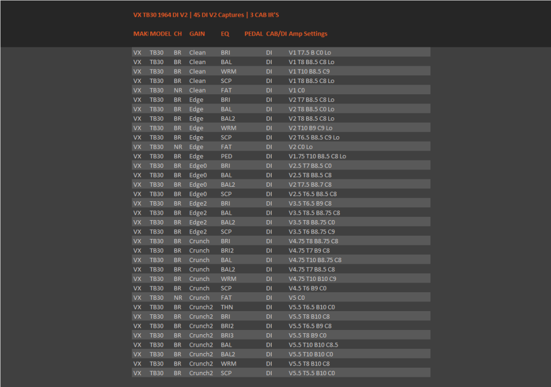
Task: Click the Clean gain cell in WRM row
Action: pos(197,72)
